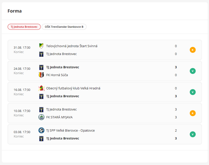209x165 pixels.
Task: Click FK Stará Myjava club crest
Action: (41, 117)
